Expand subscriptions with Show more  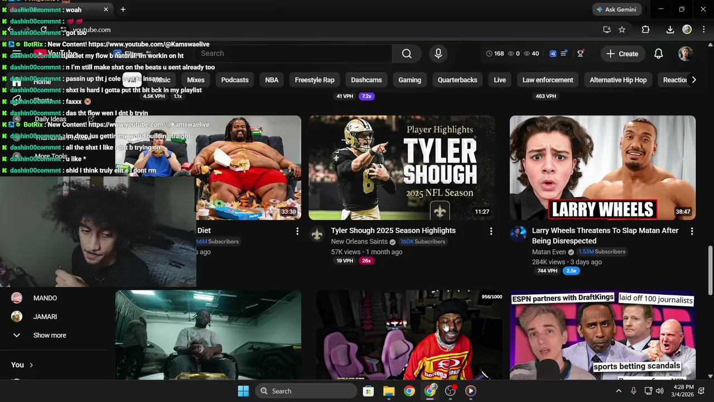(x=50, y=336)
